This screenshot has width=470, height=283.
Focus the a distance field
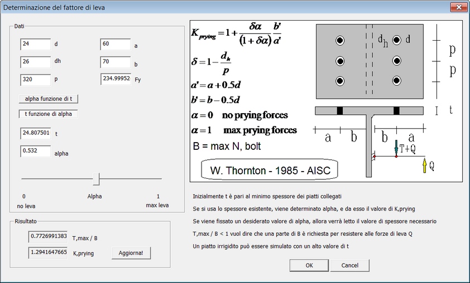click(115, 45)
